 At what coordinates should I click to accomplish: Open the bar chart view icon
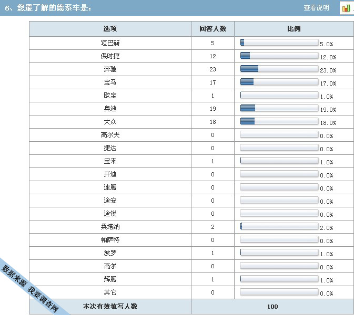coord(346,8)
